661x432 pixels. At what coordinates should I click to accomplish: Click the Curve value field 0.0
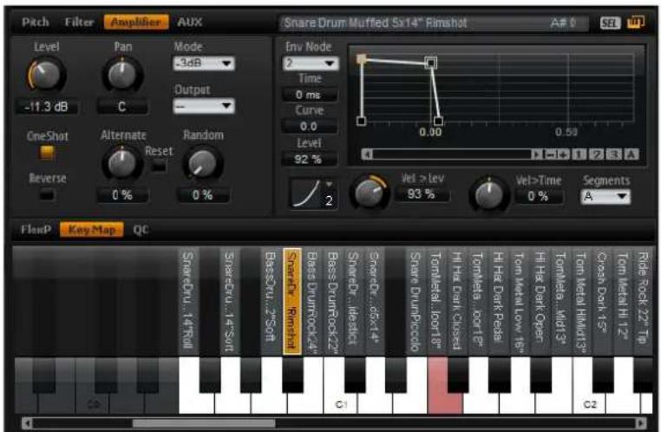pyautogui.click(x=310, y=127)
